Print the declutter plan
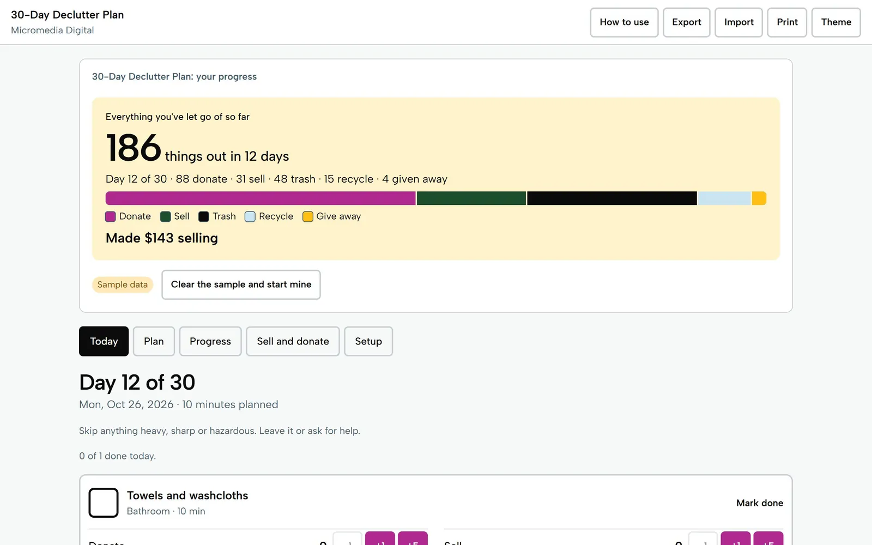 point(787,22)
